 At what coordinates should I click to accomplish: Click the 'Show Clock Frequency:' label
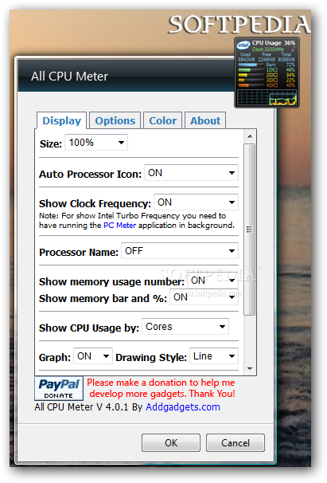[x=95, y=203]
